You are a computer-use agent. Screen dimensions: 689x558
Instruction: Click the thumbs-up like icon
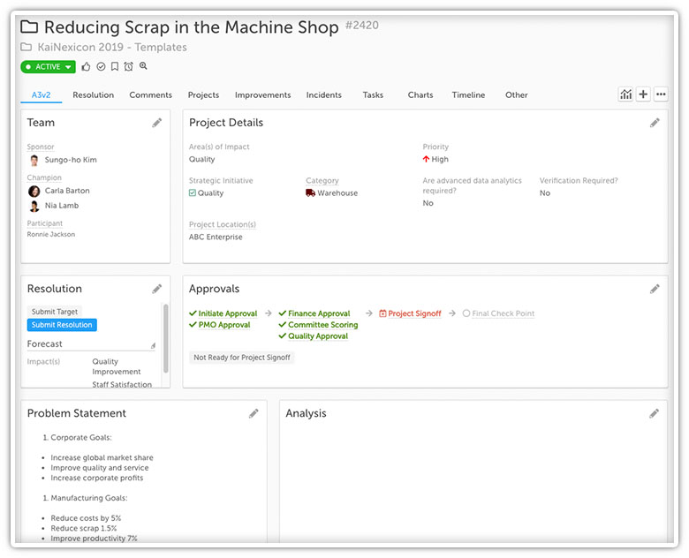(87, 66)
